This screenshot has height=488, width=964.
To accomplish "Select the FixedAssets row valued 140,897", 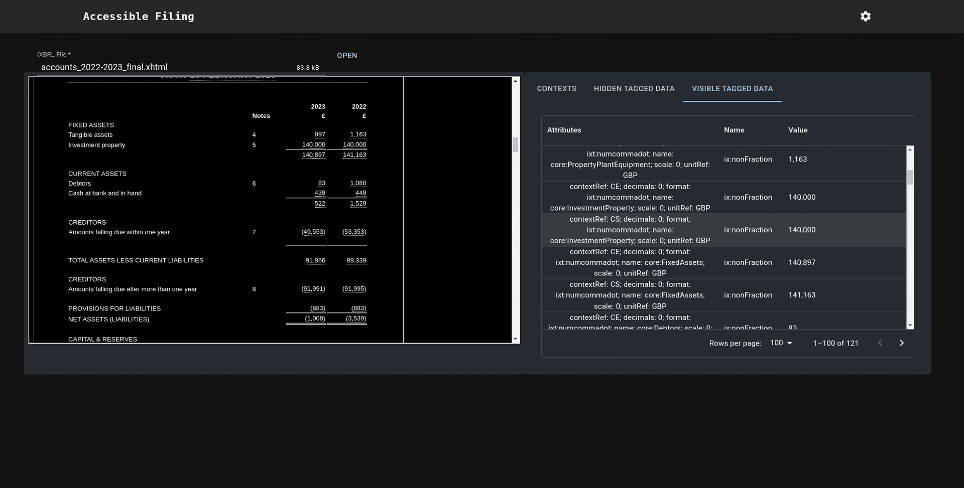I will pos(724,262).
